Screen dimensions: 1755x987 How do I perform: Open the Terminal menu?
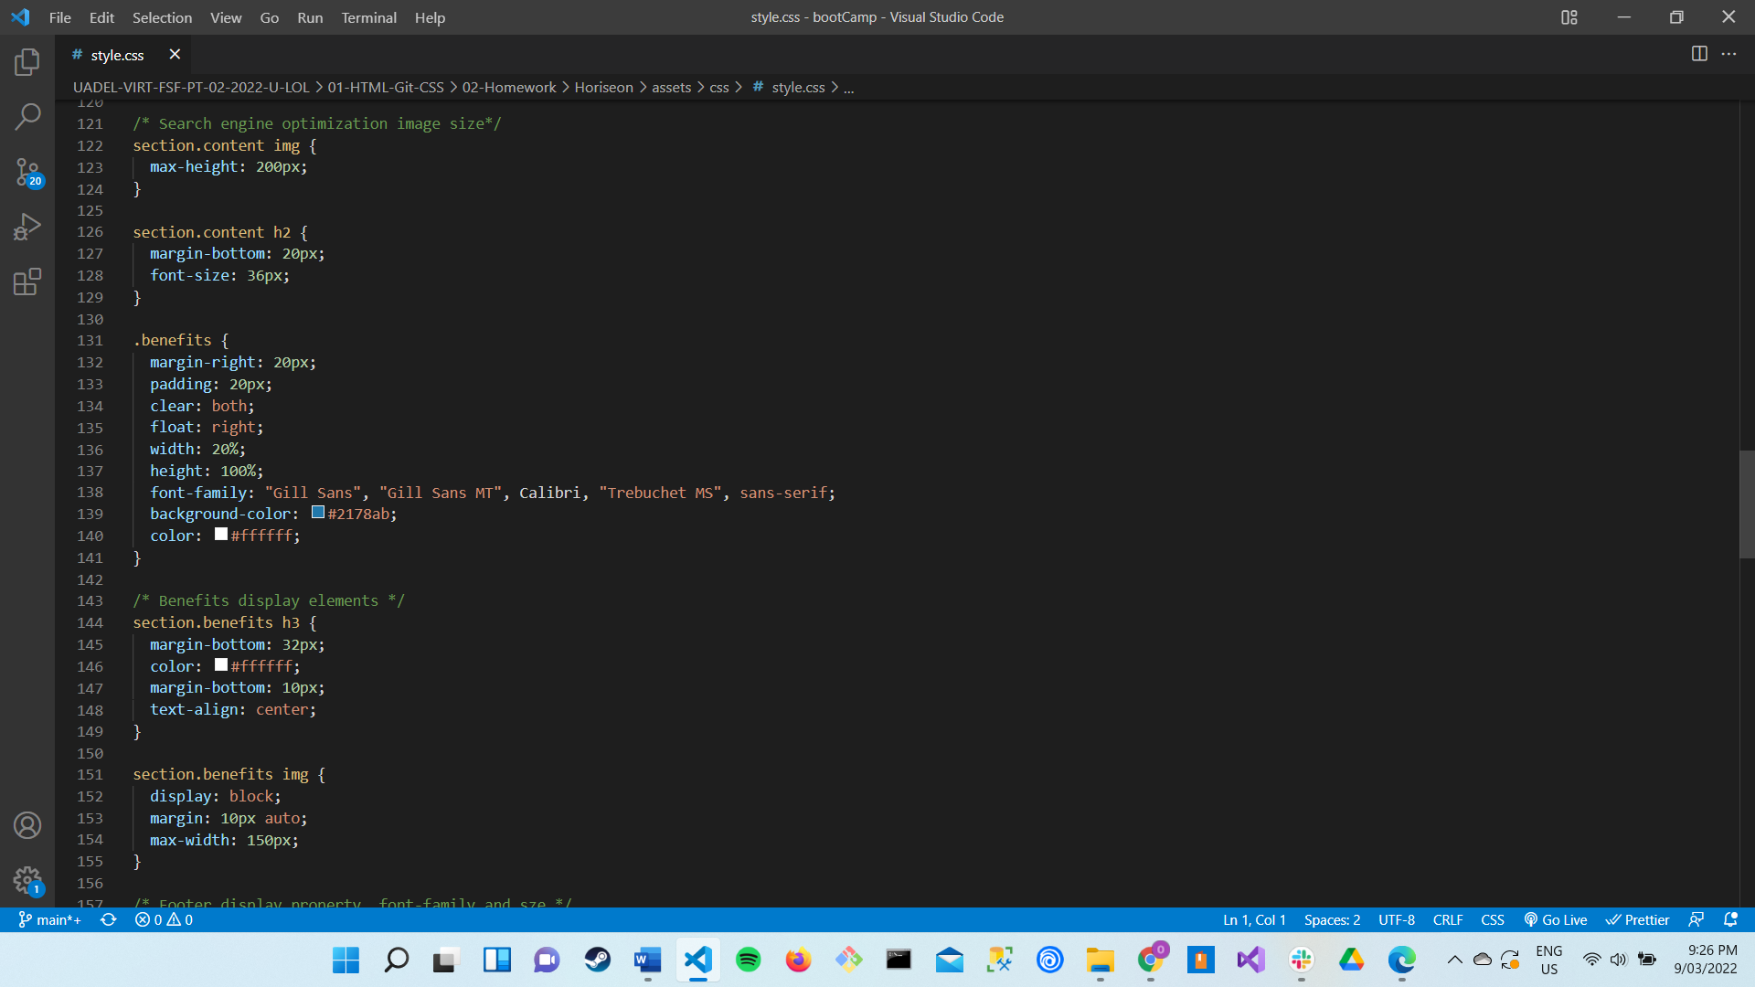[x=368, y=17]
